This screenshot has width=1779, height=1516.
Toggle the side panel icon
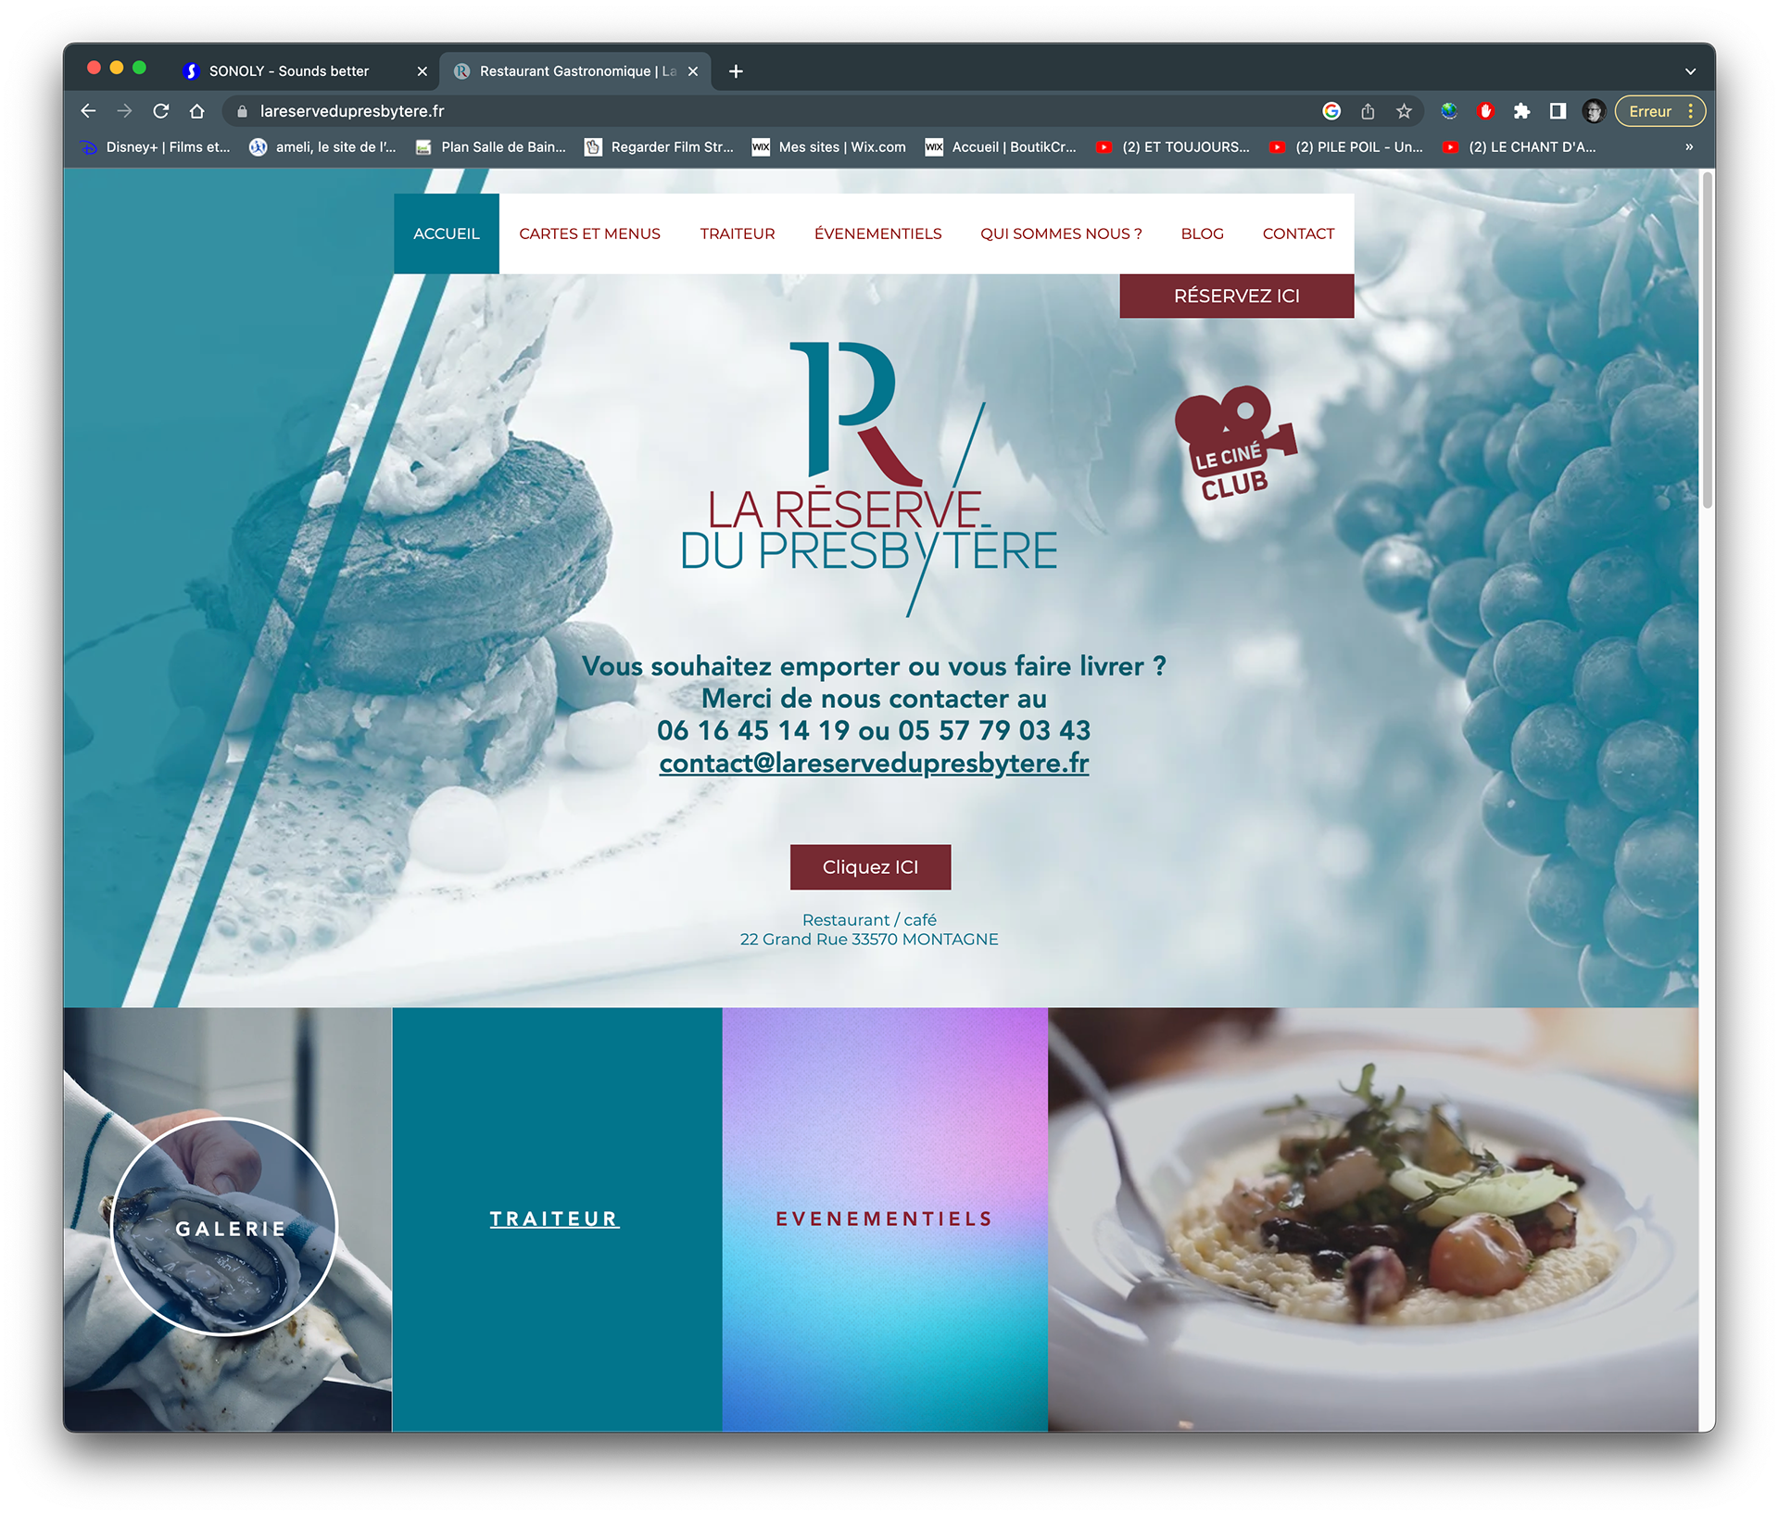(1558, 111)
